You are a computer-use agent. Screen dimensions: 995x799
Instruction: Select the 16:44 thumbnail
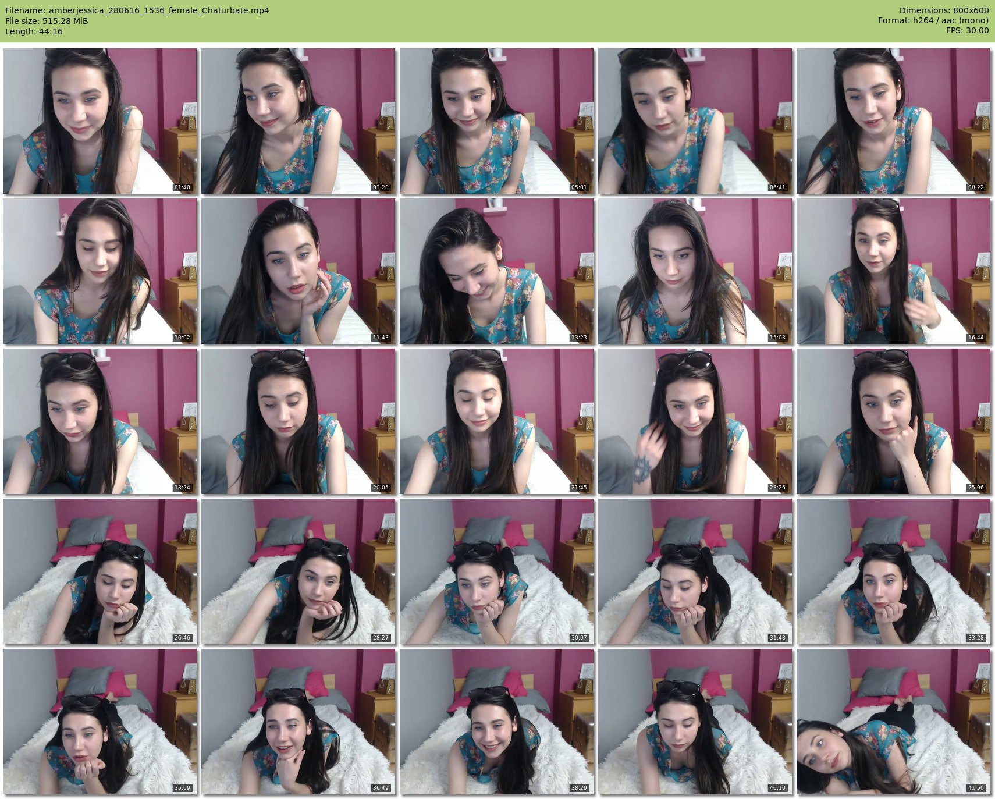(893, 271)
